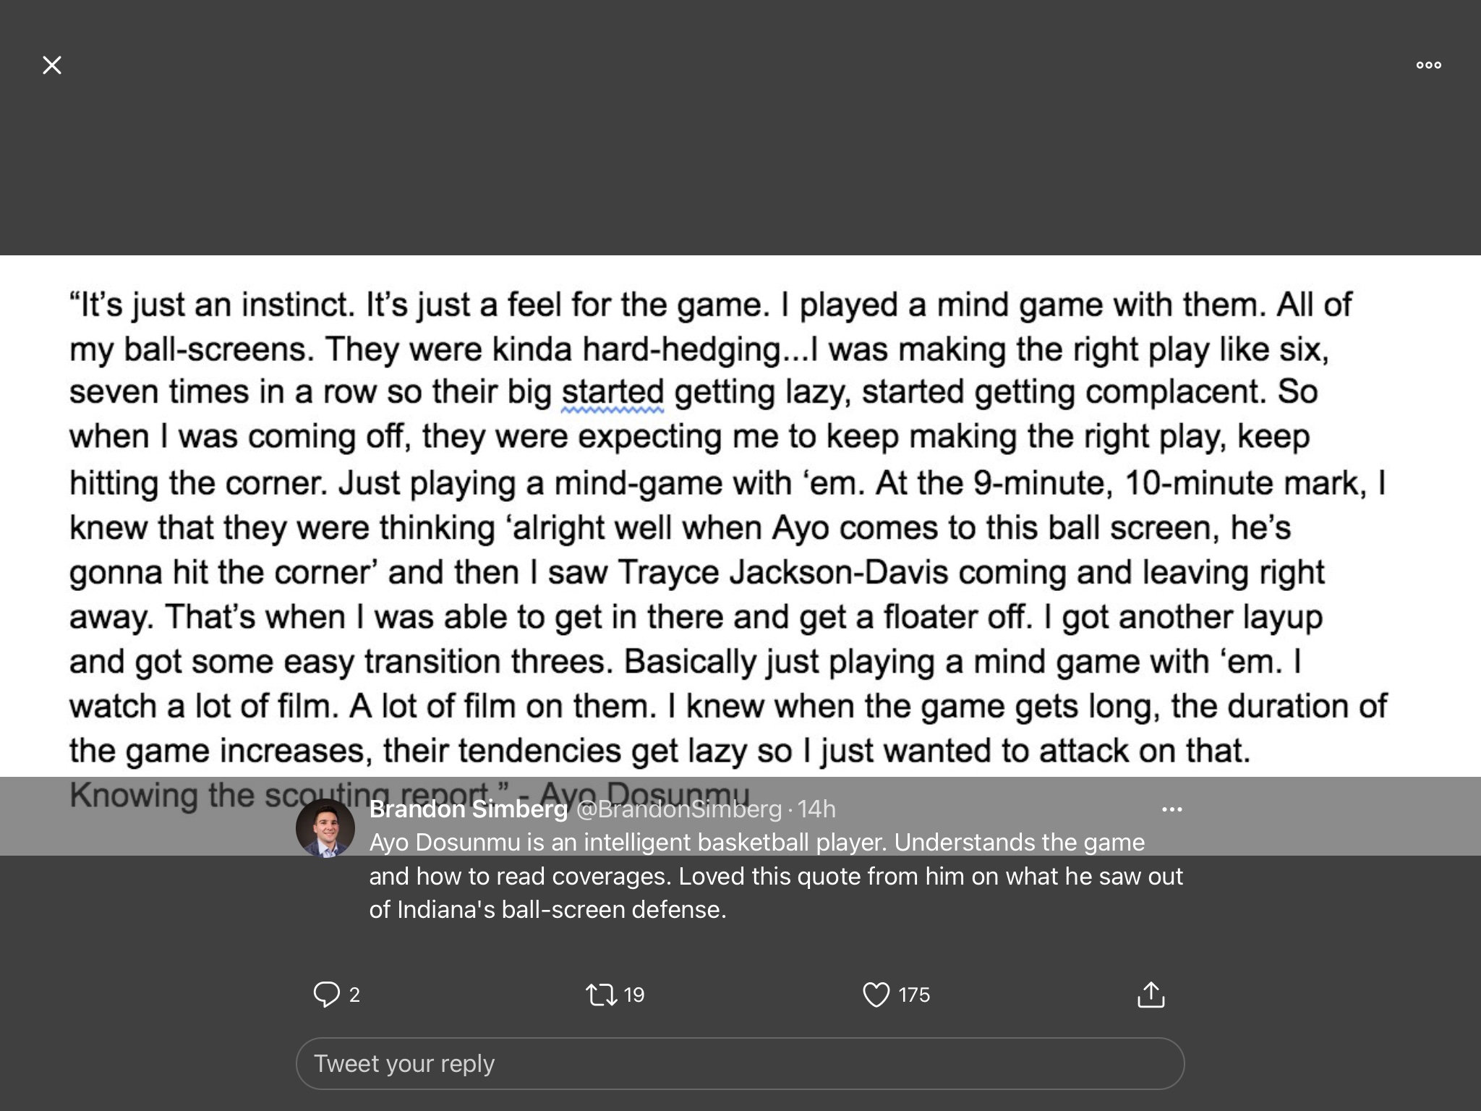The image size is (1481, 1111).
Task: Click the like count 175
Action: click(914, 995)
